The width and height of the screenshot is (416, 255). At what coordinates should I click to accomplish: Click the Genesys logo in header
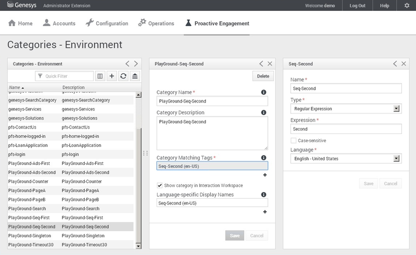22,5
